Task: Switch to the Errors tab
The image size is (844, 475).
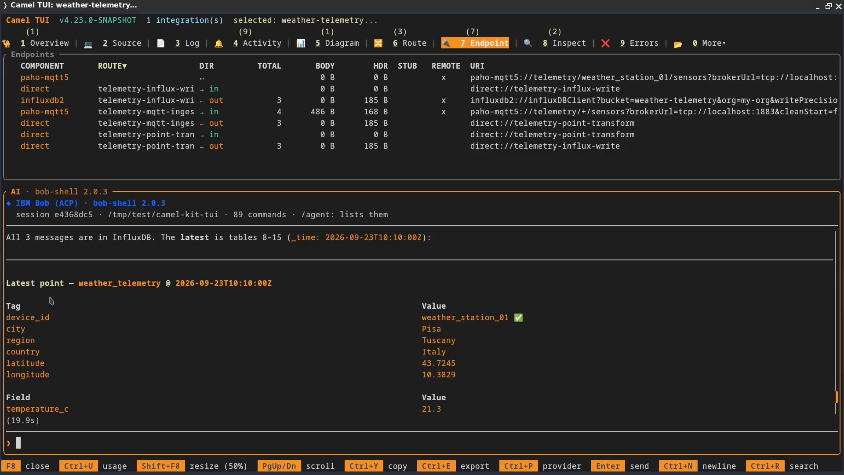Action: click(639, 43)
